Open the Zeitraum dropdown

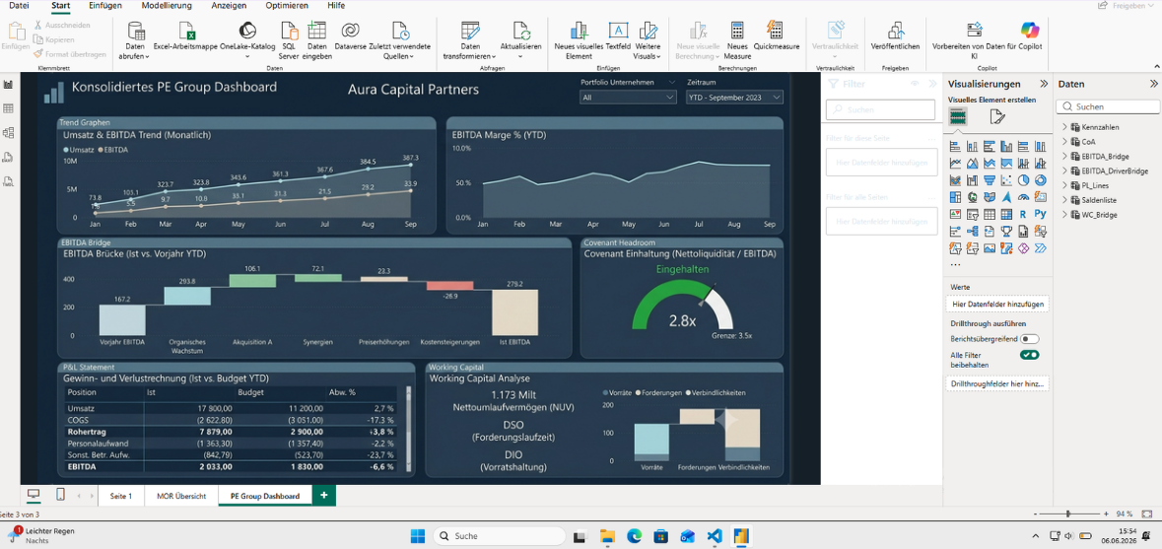click(x=733, y=97)
